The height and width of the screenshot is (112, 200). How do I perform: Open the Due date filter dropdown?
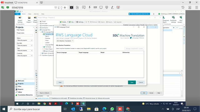pos(25,45)
